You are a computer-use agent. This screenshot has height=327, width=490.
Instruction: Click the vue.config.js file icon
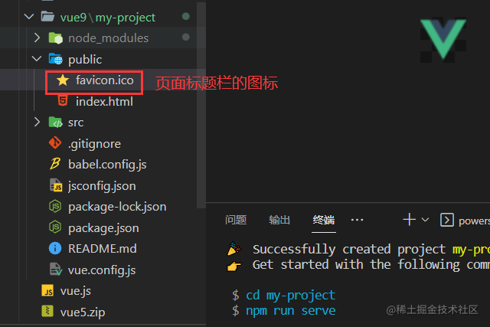click(x=56, y=270)
